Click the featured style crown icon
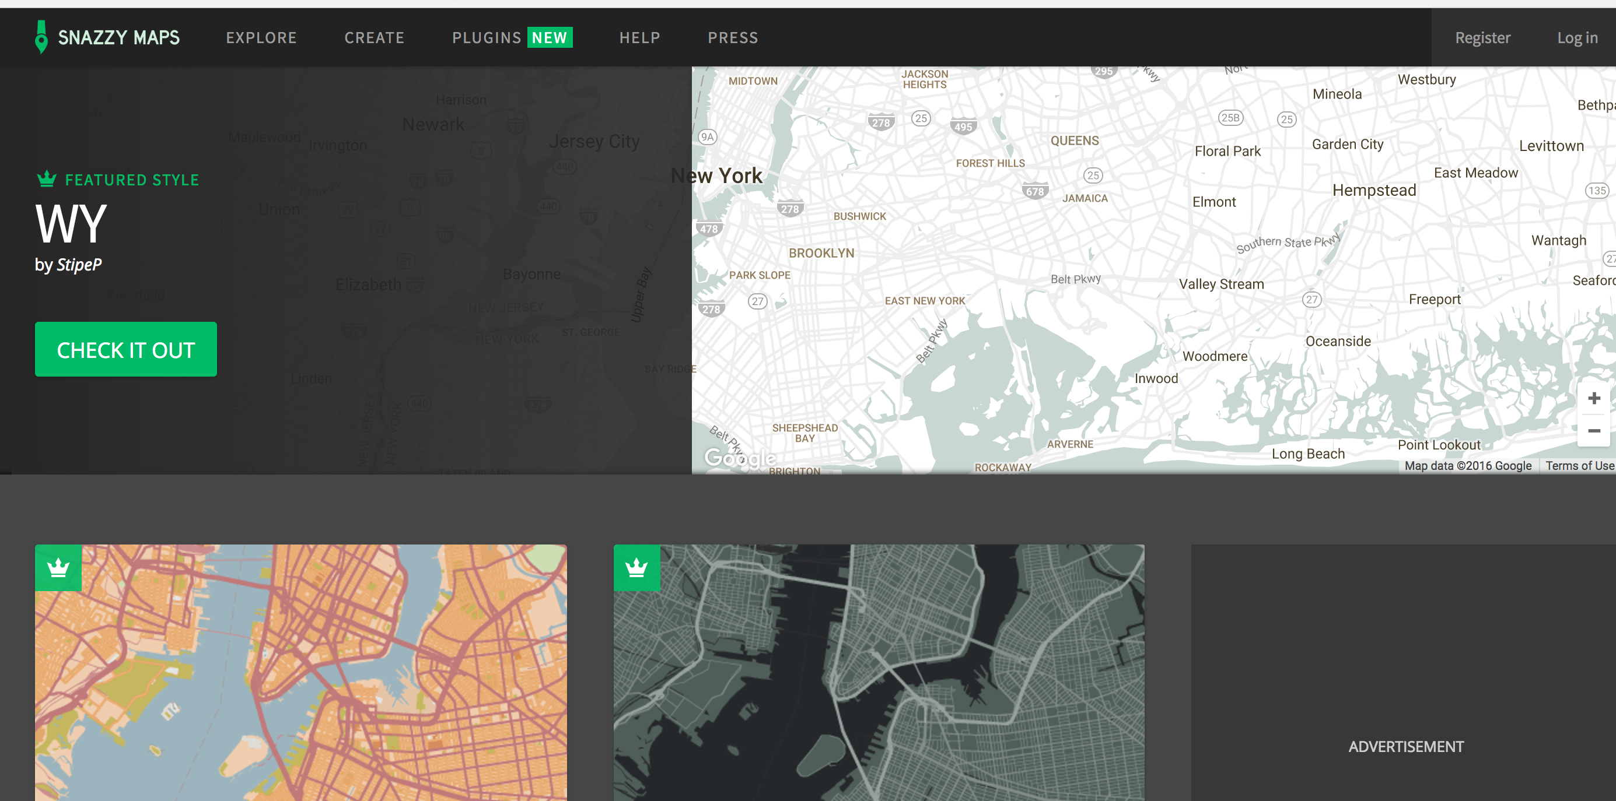Viewport: 1616px width, 801px height. (47, 179)
